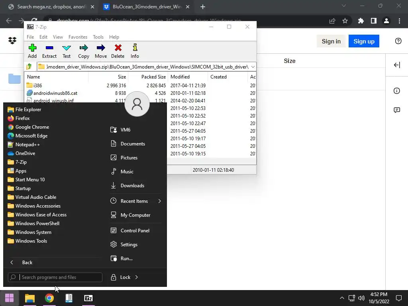
Task: Bookmark this page with the star icon
Action: [x=345, y=21]
